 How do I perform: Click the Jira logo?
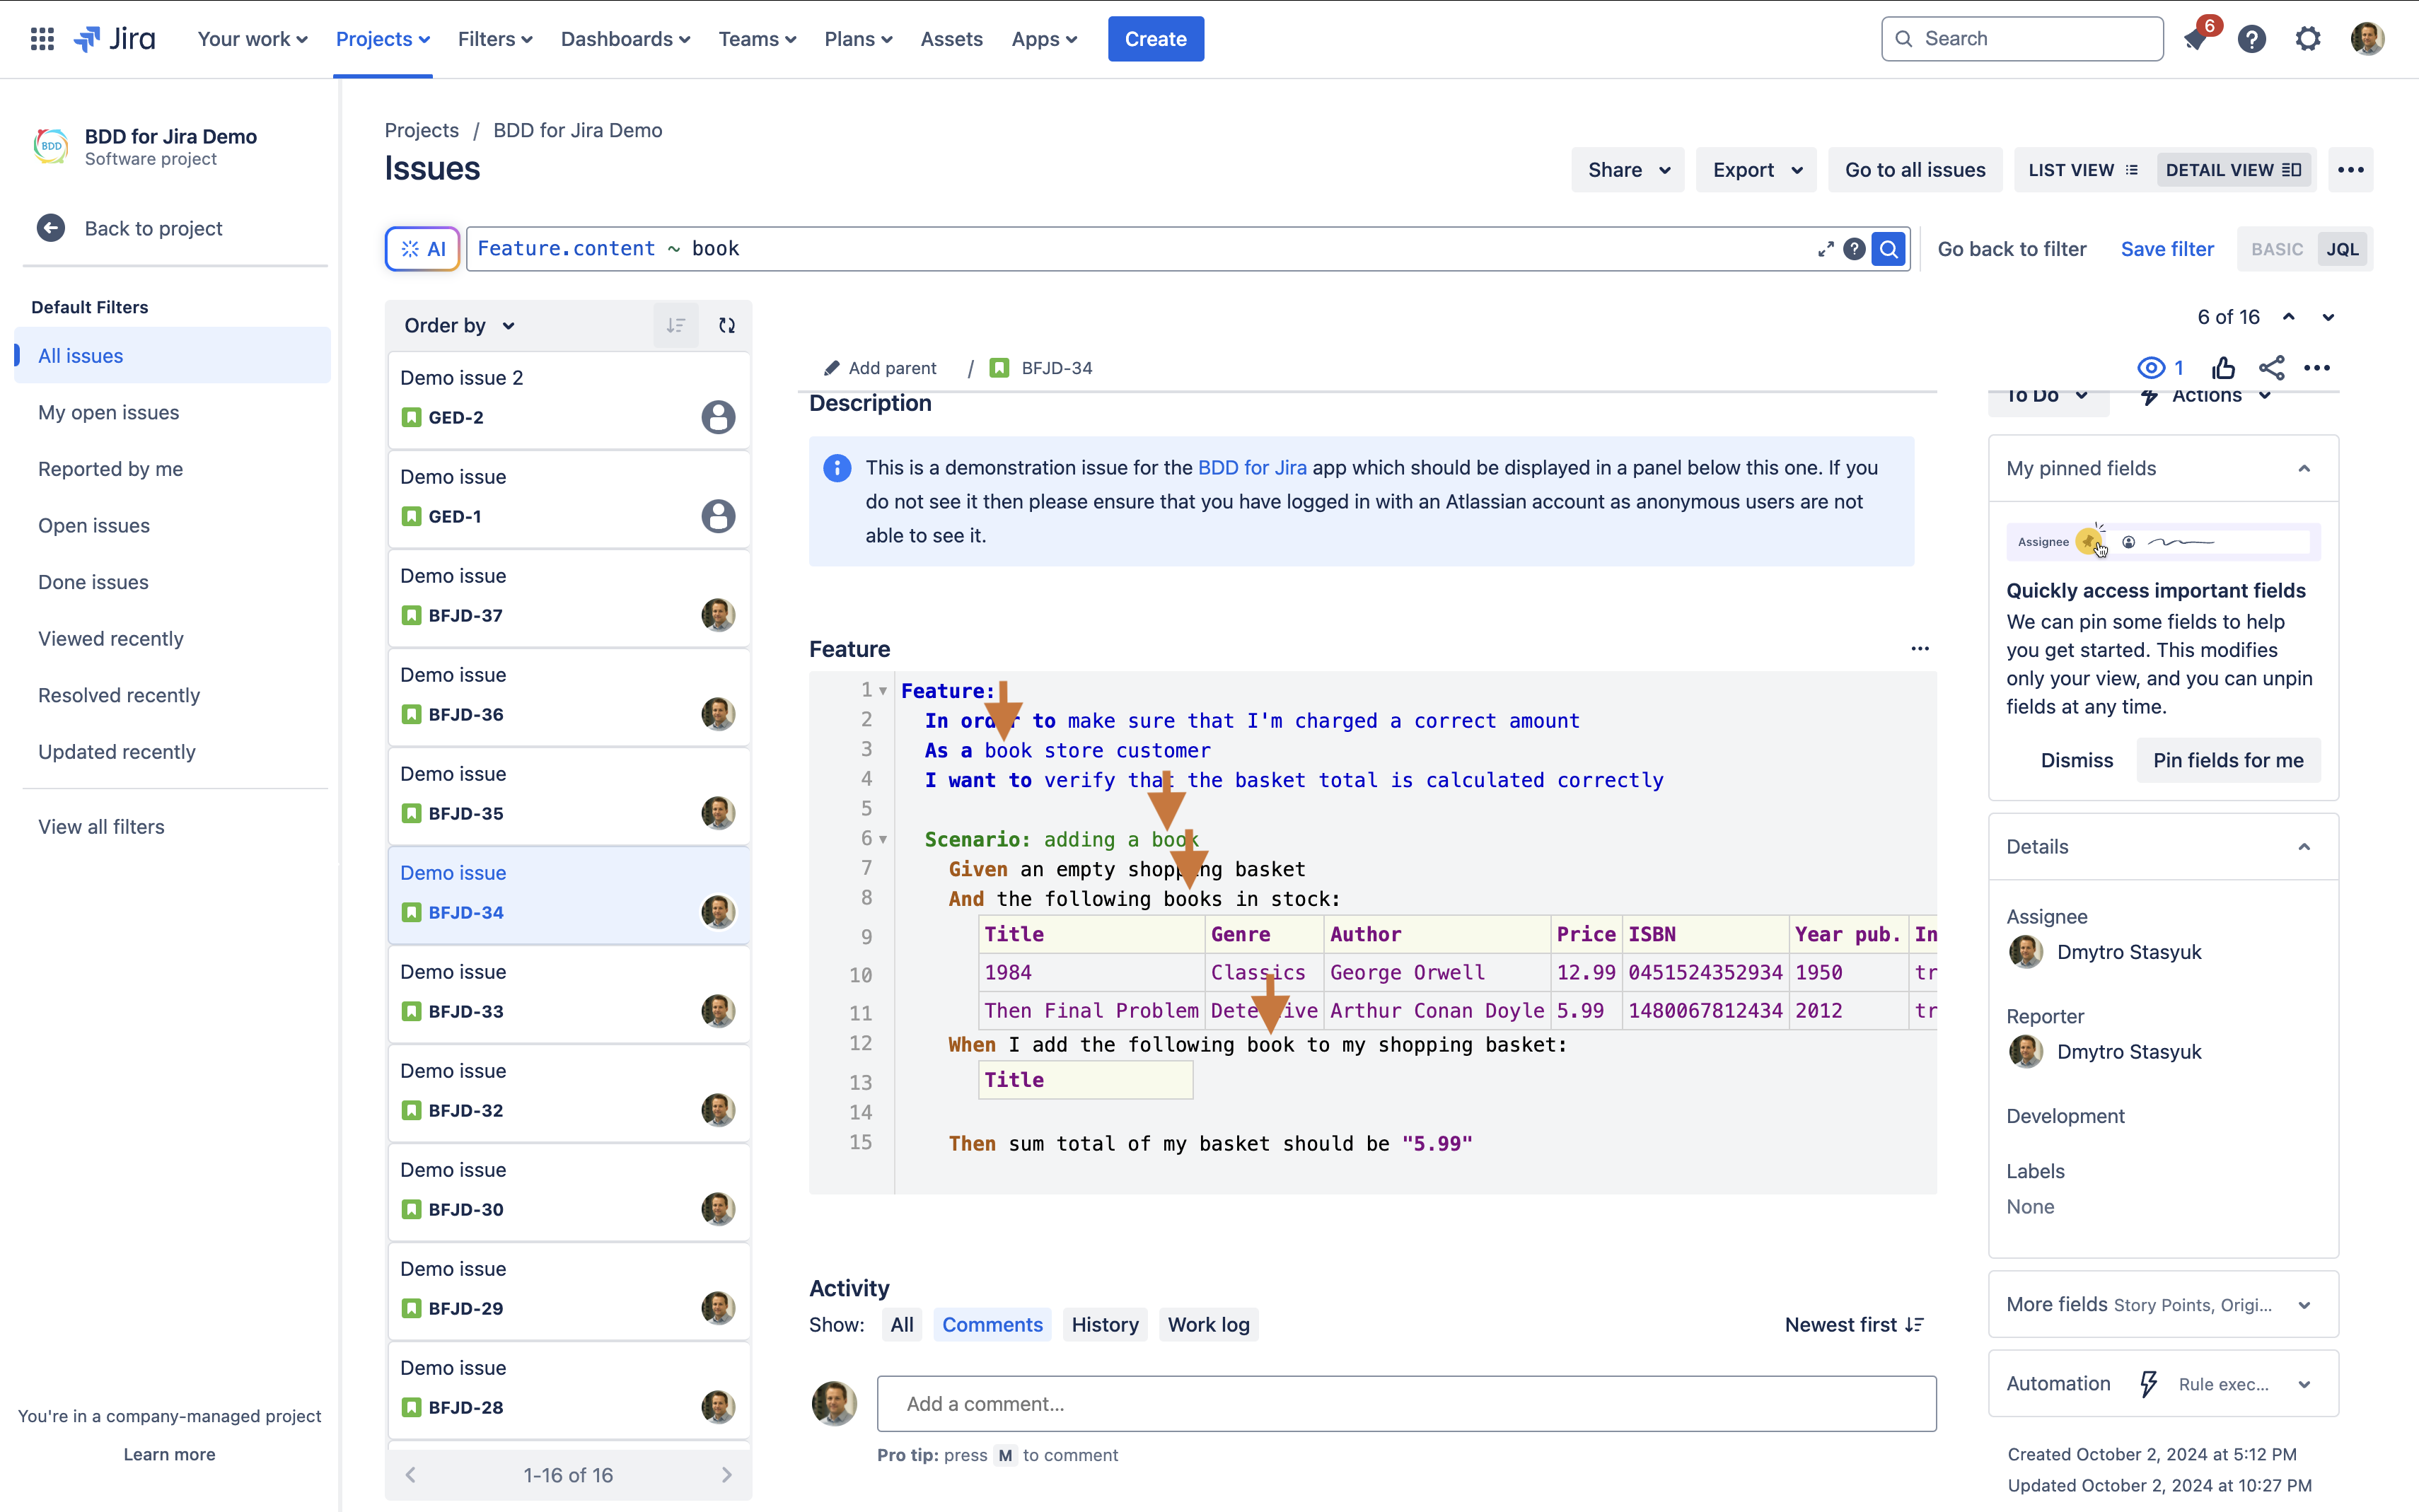[115, 39]
